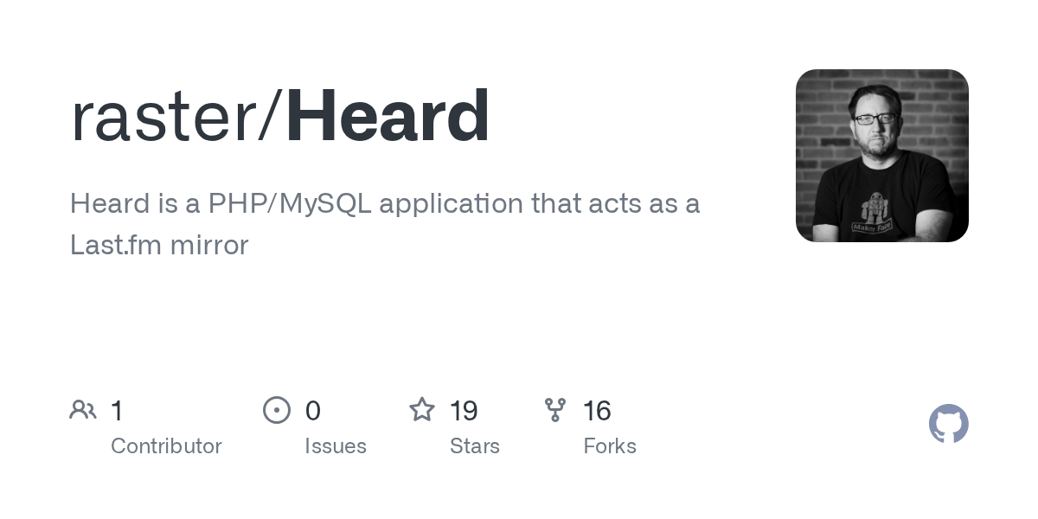Click the Stars label
The width and height of the screenshot is (1038, 519).
475,446
